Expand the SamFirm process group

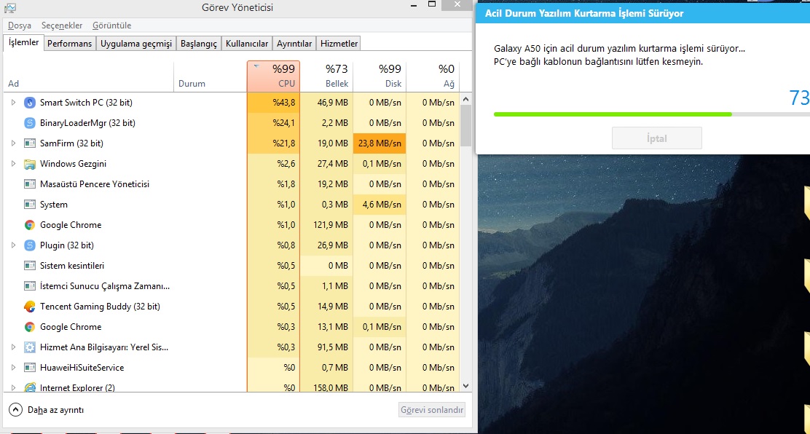pos(13,143)
